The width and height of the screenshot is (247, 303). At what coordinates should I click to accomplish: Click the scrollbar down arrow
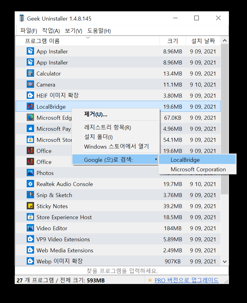pyautogui.click(x=225, y=262)
